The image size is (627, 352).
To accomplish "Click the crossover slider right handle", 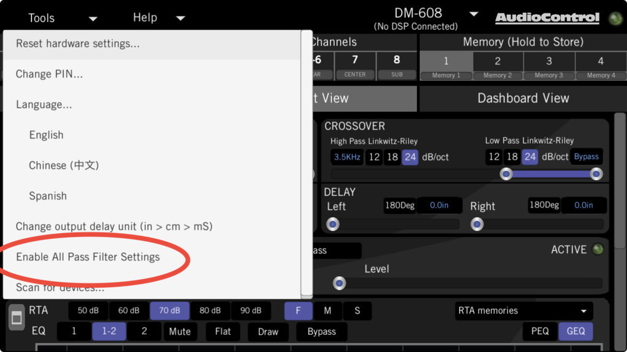I will [596, 174].
